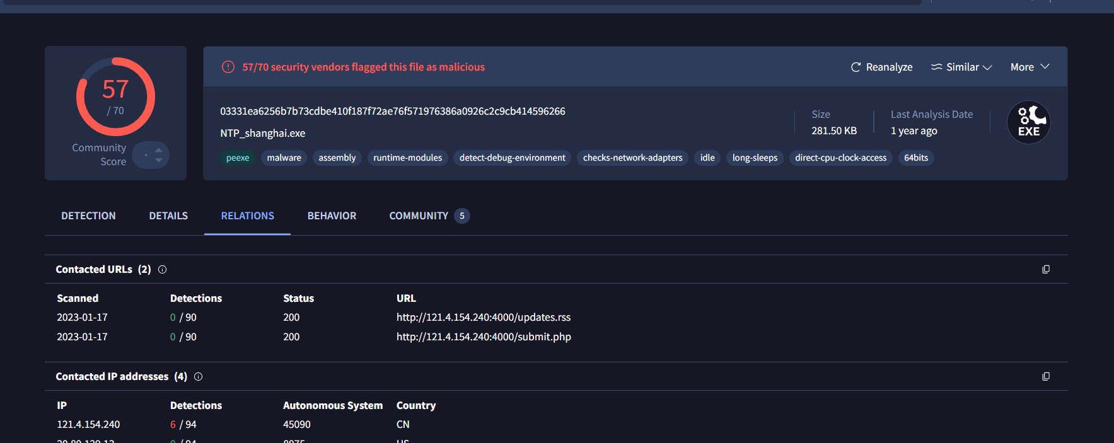Click the detect-debug-environment tag

[x=512, y=158]
